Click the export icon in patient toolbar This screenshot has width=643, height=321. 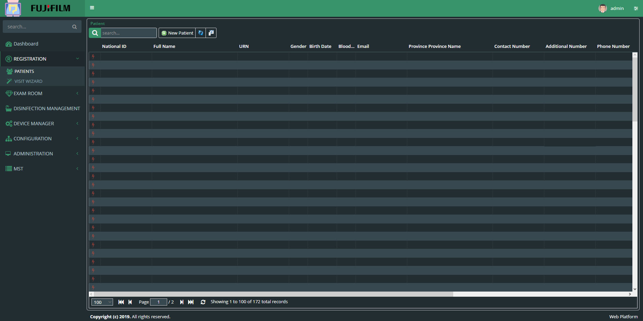(x=211, y=33)
